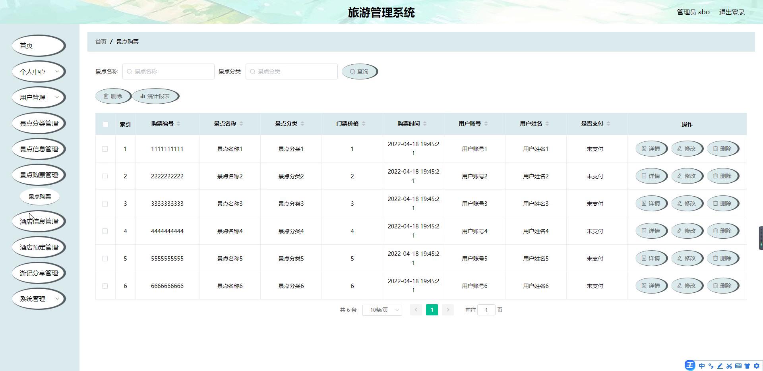
Task: Open the 统计报表 statistics report
Action: pyautogui.click(x=155, y=97)
